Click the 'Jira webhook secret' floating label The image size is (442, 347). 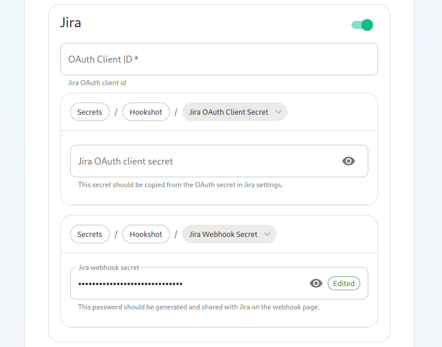coord(108,268)
